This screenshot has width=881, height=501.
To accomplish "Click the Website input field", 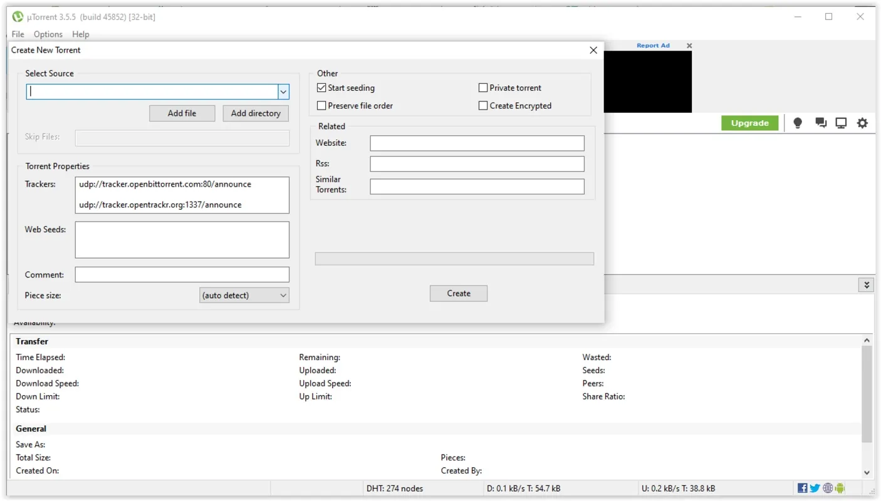I will [477, 143].
